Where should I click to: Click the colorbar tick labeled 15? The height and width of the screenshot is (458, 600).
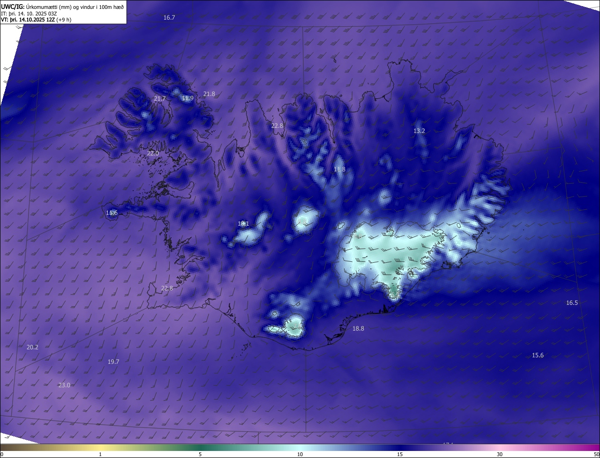pyautogui.click(x=400, y=454)
